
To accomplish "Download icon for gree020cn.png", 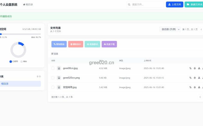I will point(199,78).
